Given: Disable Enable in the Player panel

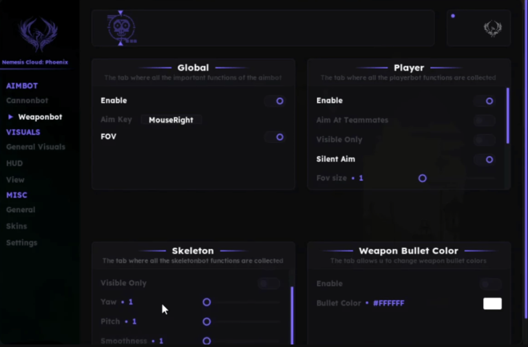Looking at the screenshot, I should [x=489, y=101].
